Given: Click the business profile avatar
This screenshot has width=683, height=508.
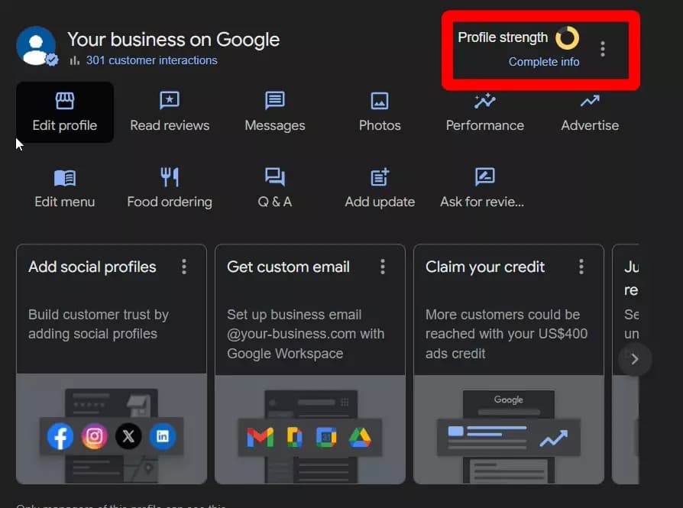Looking at the screenshot, I should coord(36,46).
